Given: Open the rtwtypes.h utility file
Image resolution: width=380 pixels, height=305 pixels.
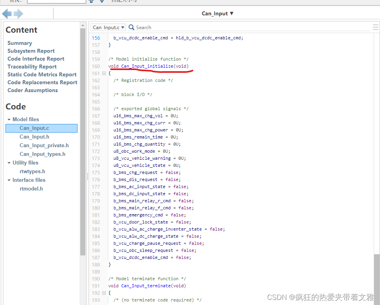Looking at the screenshot, I should [33, 172].
